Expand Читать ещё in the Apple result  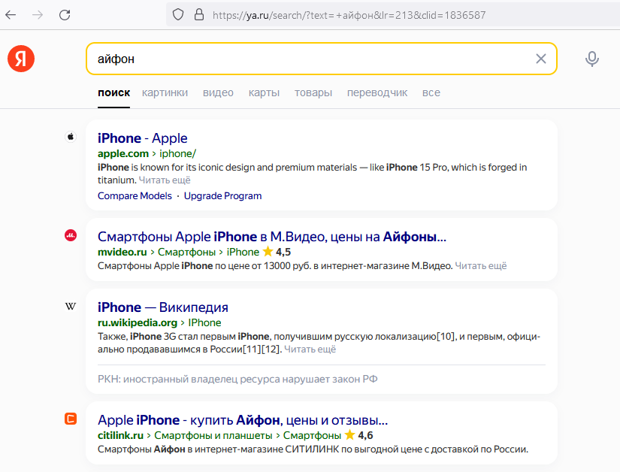165,180
